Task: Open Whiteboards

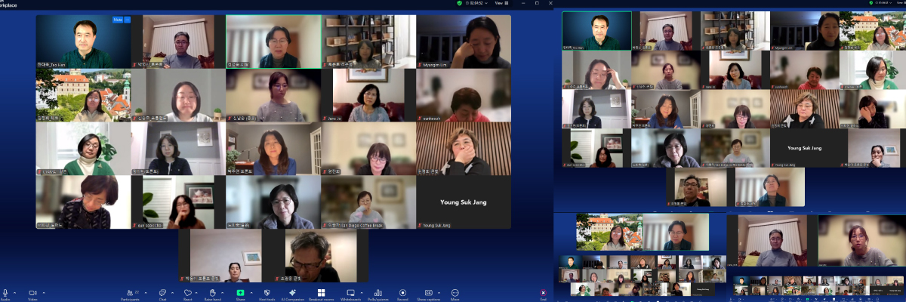Action: coord(350,292)
